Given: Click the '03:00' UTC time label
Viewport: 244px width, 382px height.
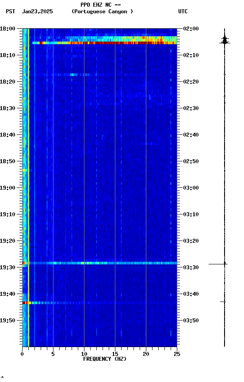Looking at the screenshot, I should [x=191, y=188].
